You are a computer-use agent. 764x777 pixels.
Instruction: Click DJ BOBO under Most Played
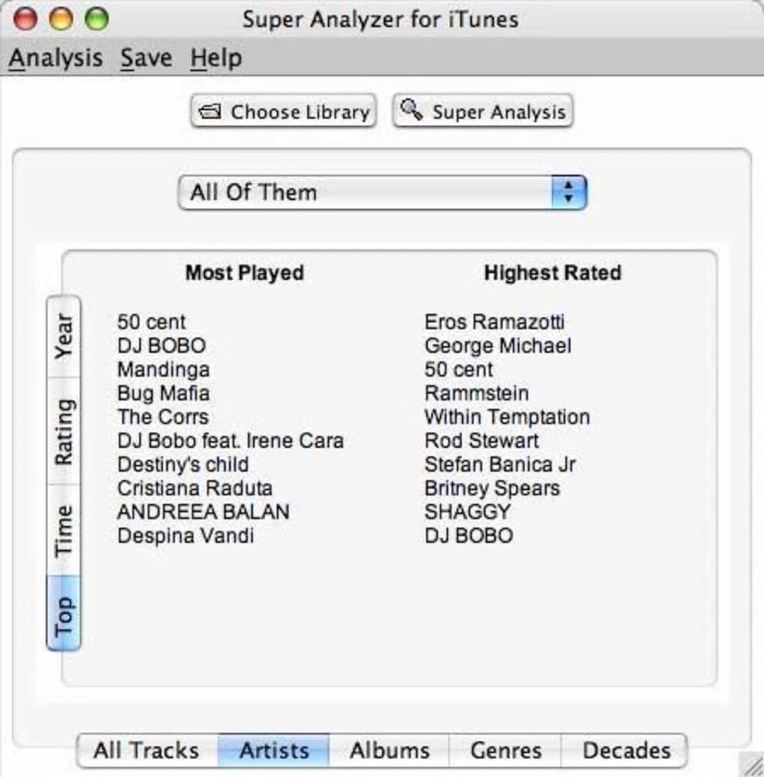[x=162, y=346]
